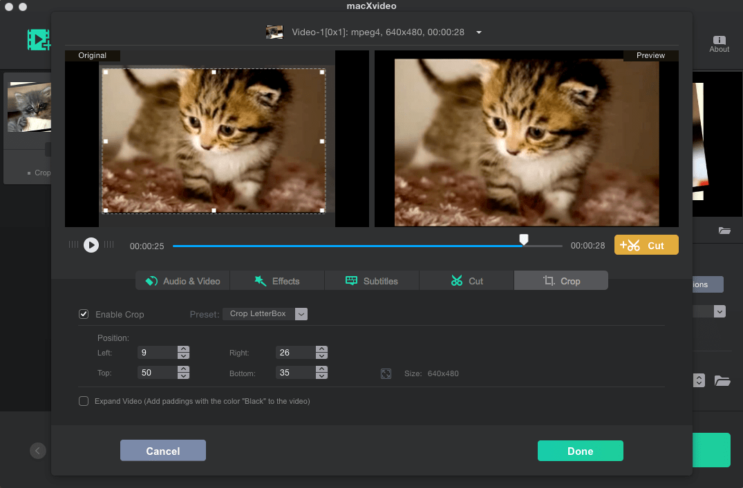Increase the Left crop position stepper
Image resolution: width=743 pixels, height=488 pixels.
click(183, 349)
